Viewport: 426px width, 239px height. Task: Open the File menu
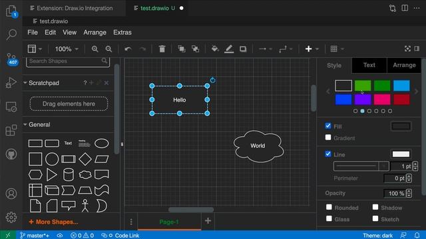click(33, 33)
